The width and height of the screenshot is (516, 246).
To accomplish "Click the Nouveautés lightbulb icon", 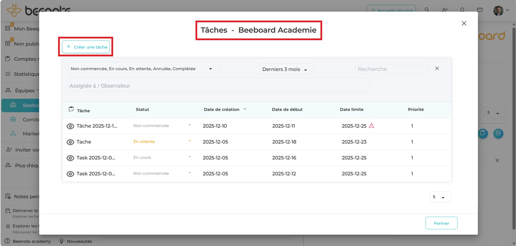I will (x=61, y=241).
